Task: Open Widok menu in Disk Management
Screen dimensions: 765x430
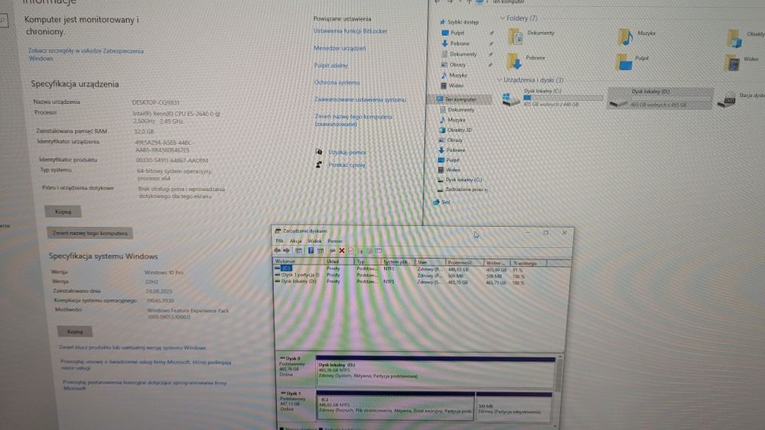Action: click(x=314, y=241)
